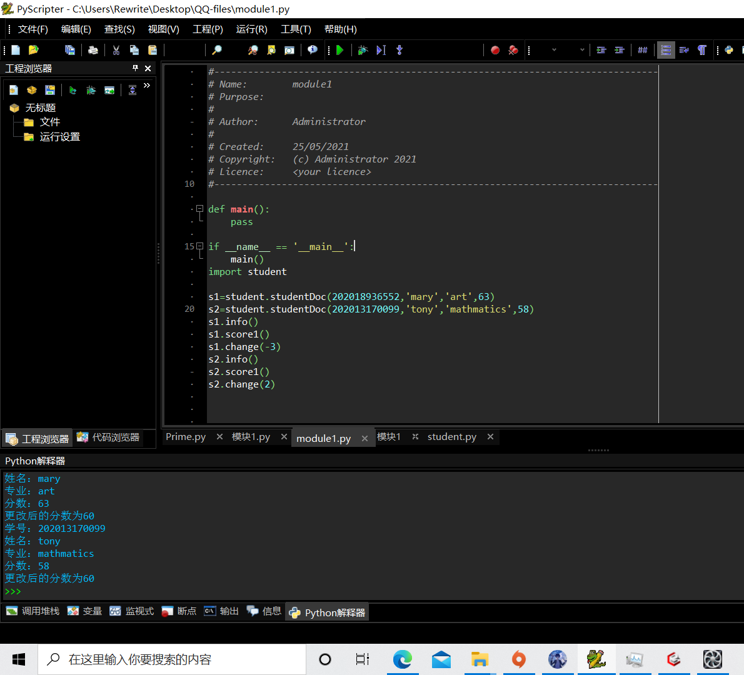Click the Save All disks icon
The width and height of the screenshot is (744, 675).
(70, 50)
